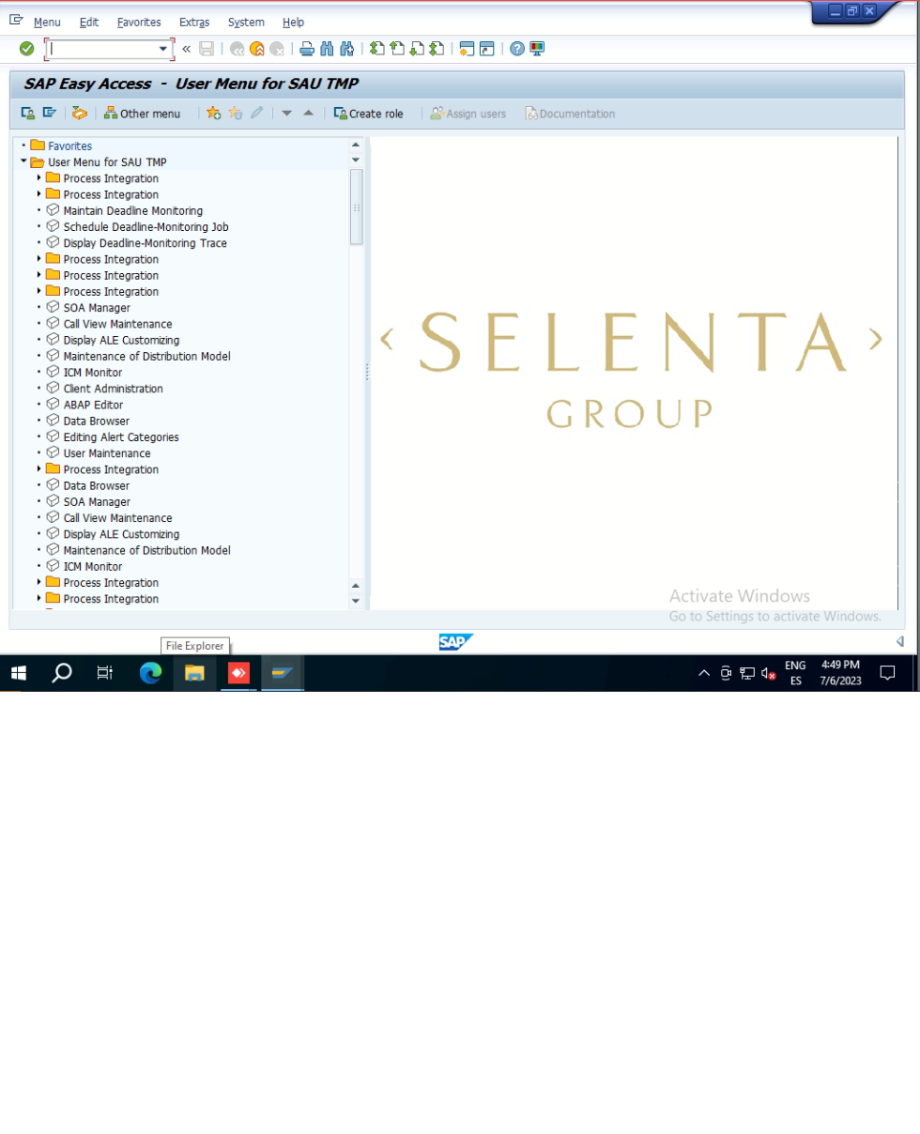Open the Edit menu
This screenshot has height=1134, width=920.
[x=89, y=22]
